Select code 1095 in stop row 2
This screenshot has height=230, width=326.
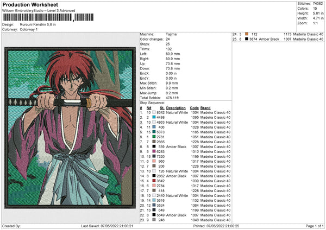195,117
